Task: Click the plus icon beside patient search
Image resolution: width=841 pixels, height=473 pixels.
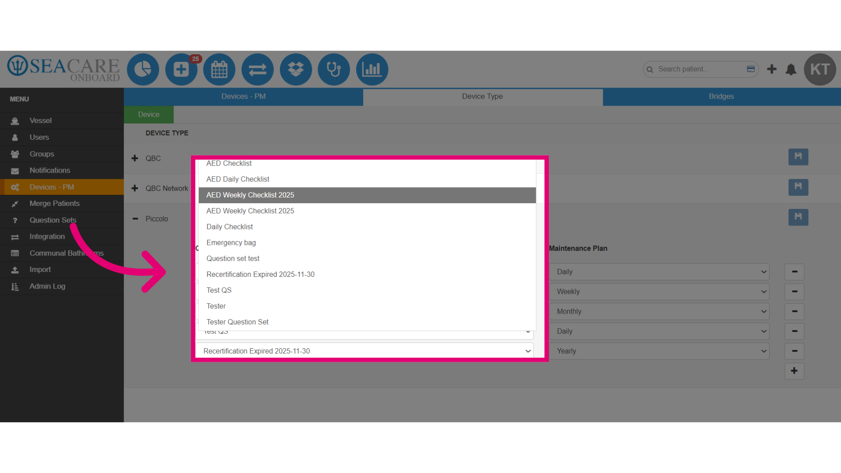Action: click(772, 69)
